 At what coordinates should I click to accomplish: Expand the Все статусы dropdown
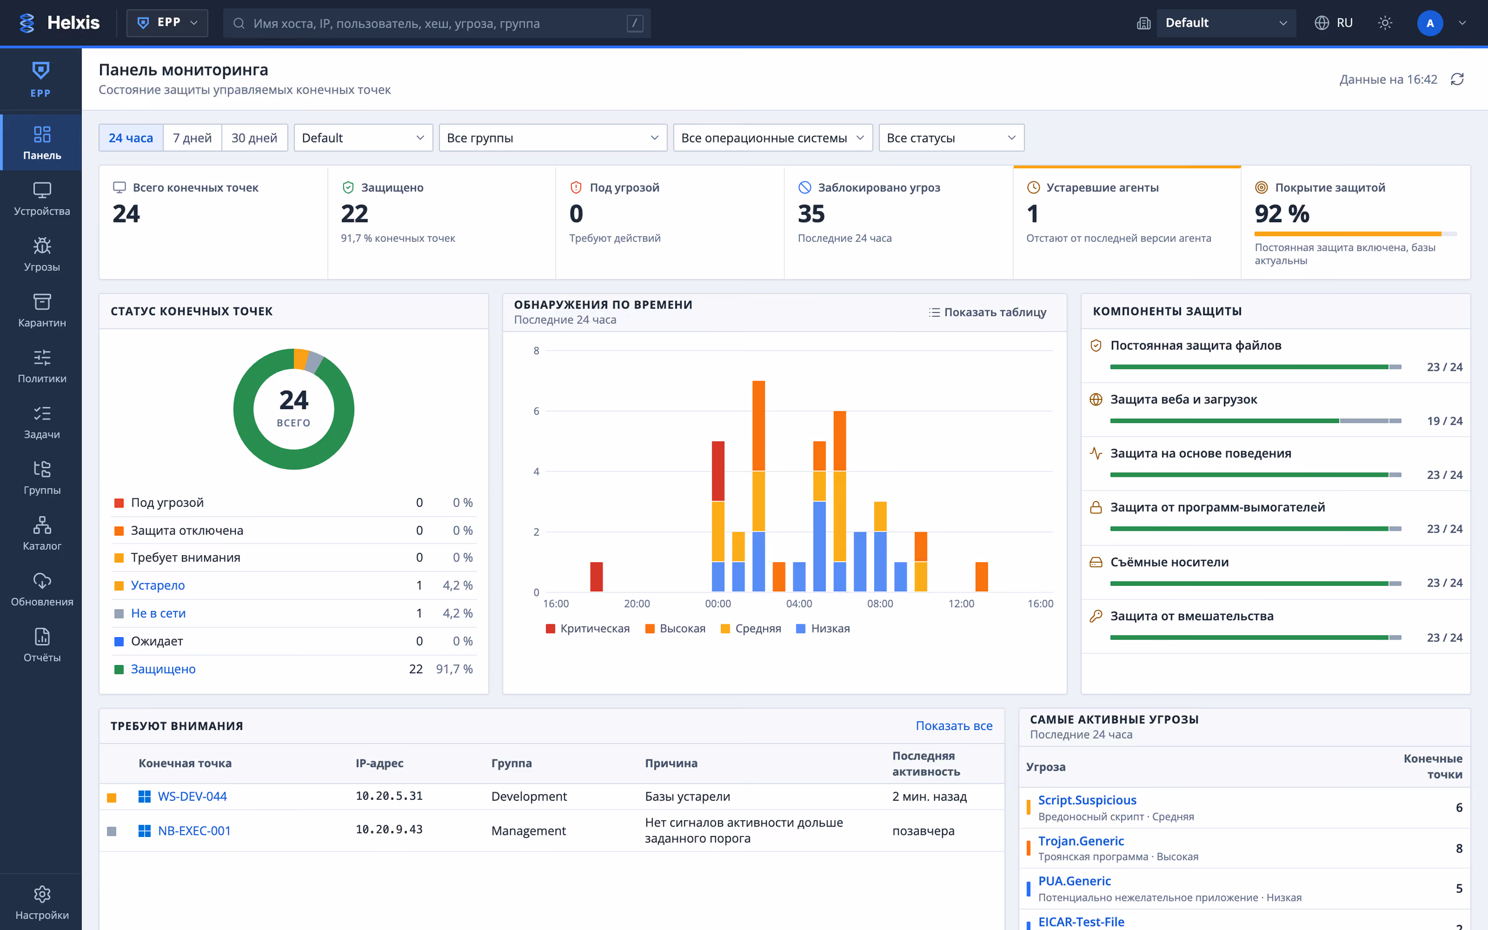point(951,138)
